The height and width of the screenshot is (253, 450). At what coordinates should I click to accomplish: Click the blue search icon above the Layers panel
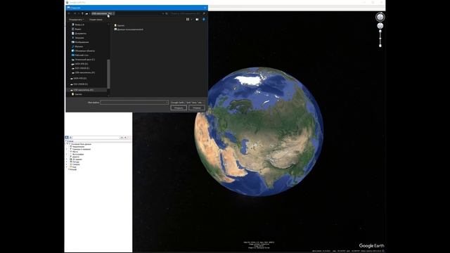67,138
